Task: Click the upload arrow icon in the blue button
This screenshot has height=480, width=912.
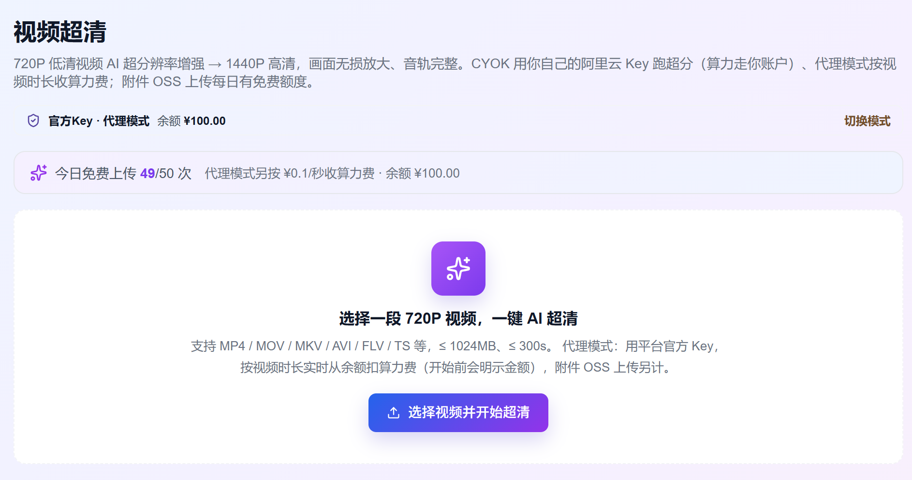Action: tap(394, 413)
